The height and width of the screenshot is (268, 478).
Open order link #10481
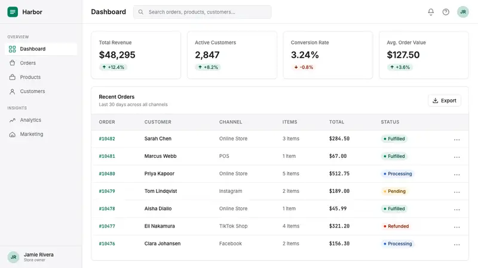tap(107, 156)
